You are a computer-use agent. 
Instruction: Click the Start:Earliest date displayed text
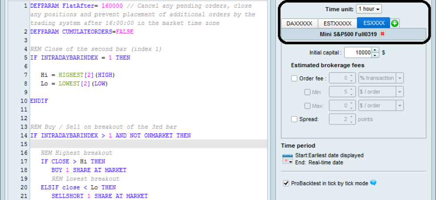click(329, 155)
